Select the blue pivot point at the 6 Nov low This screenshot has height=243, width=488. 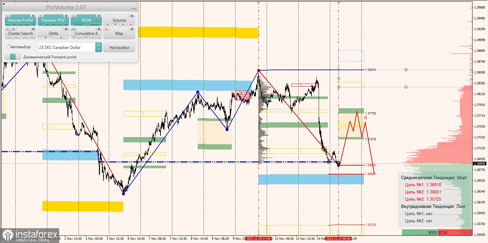pyautogui.click(x=124, y=194)
